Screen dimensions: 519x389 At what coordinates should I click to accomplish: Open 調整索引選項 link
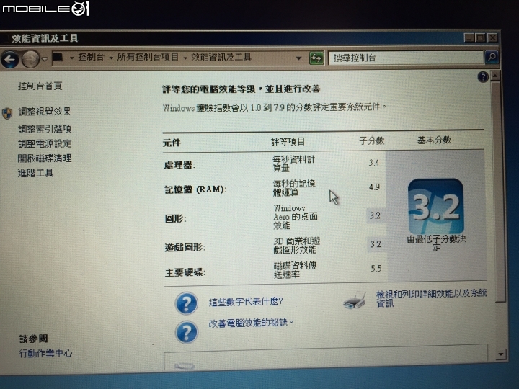45,129
